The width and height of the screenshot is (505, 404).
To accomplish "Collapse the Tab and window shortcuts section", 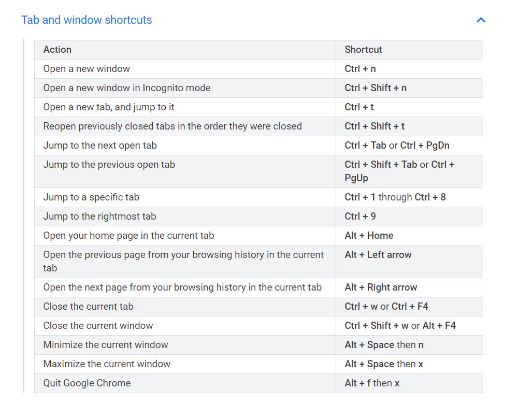I will coord(481,20).
